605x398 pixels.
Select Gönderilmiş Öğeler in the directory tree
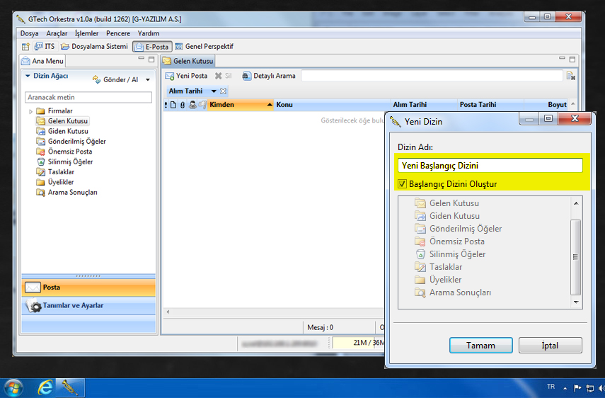click(x=71, y=142)
